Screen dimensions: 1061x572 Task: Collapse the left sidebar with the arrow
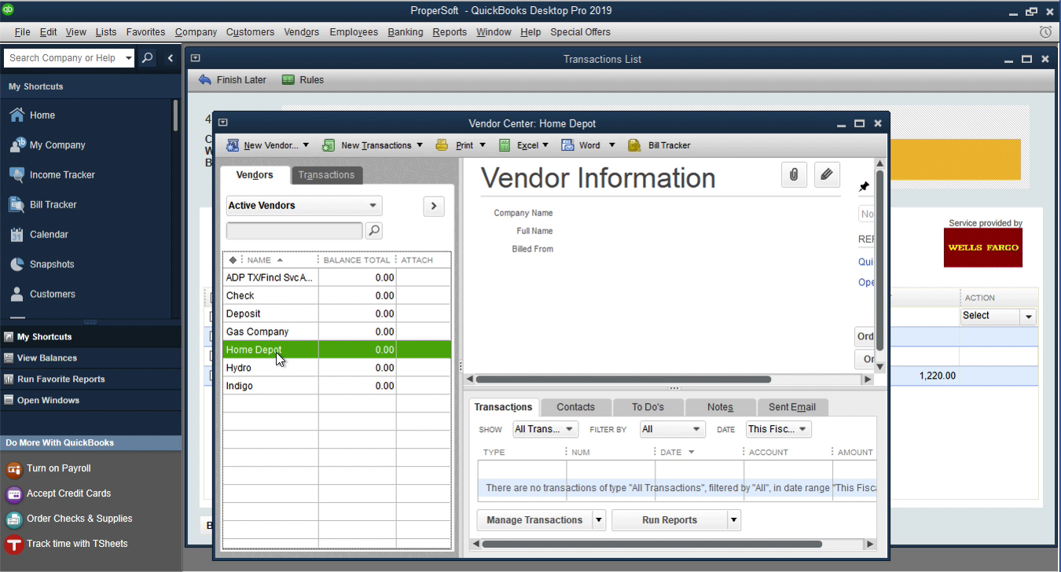171,58
